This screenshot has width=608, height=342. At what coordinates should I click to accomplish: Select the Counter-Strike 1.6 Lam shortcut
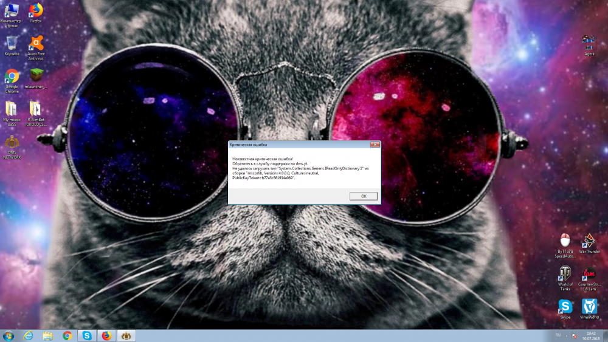click(x=589, y=274)
